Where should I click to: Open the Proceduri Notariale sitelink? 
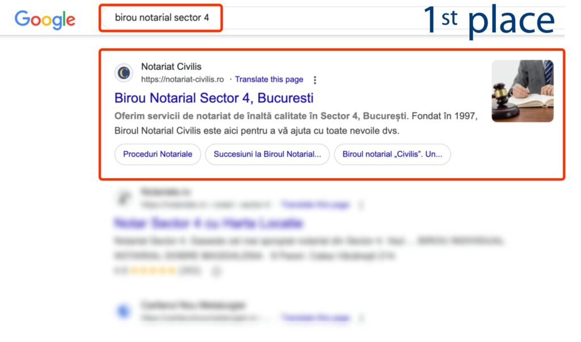(157, 154)
